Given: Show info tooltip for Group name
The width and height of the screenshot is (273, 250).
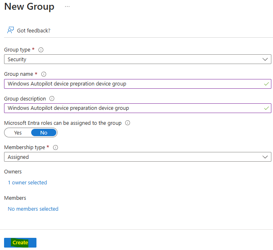Looking at the screenshot, I should click(44, 74).
